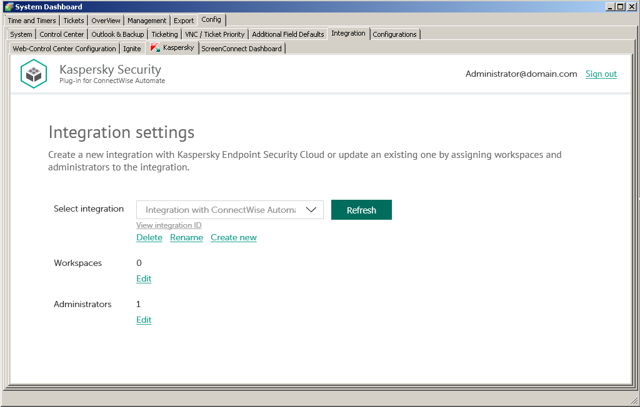Screen dimensions: 640x407
Task: Click the Kaspersky tab's red icon
Action: point(156,47)
